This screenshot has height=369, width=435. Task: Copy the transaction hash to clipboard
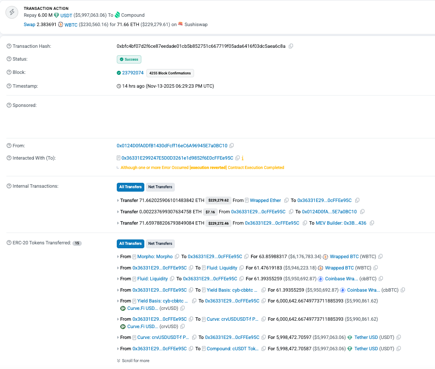291,46
